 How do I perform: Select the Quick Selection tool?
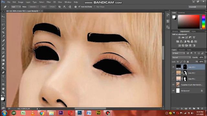tap(3, 28)
